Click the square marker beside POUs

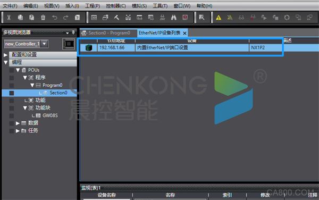click(12, 70)
